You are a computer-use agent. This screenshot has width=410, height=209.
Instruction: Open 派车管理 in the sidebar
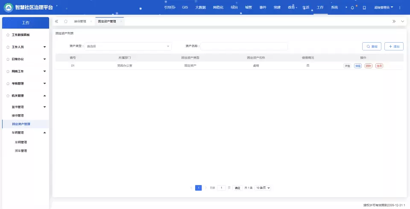pyautogui.click(x=21, y=151)
